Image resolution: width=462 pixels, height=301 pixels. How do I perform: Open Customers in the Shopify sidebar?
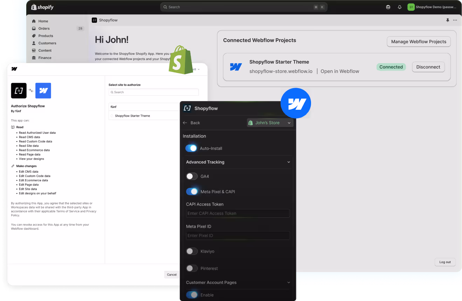coord(47,43)
